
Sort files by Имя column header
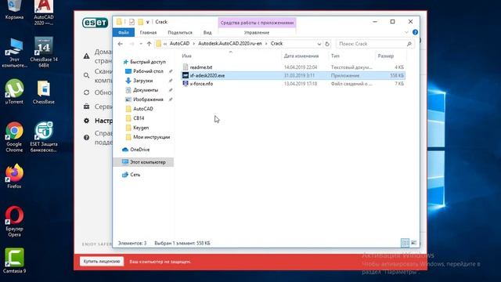186,56
